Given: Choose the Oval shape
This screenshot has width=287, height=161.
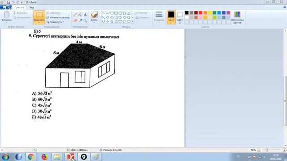Looking at the screenshot, I should click(x=112, y=13).
